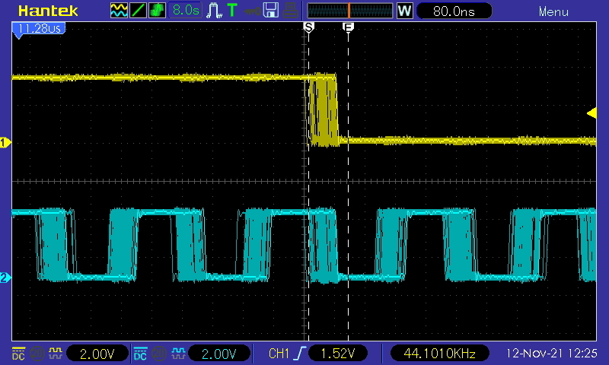This screenshot has width=609, height=365.
Task: Click the cyan CH2 probe waveform icon
Action: coord(178,354)
